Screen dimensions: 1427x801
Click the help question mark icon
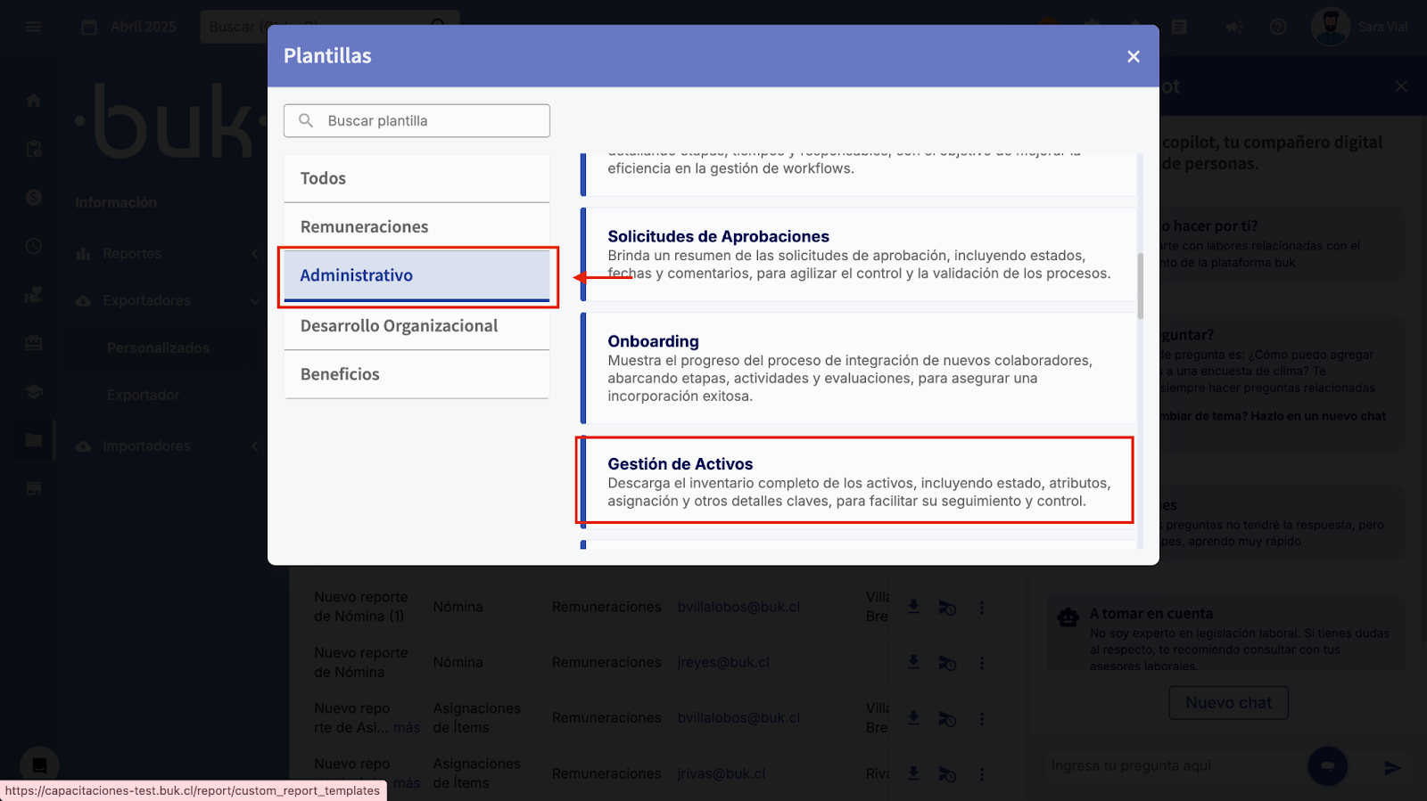[1278, 27]
